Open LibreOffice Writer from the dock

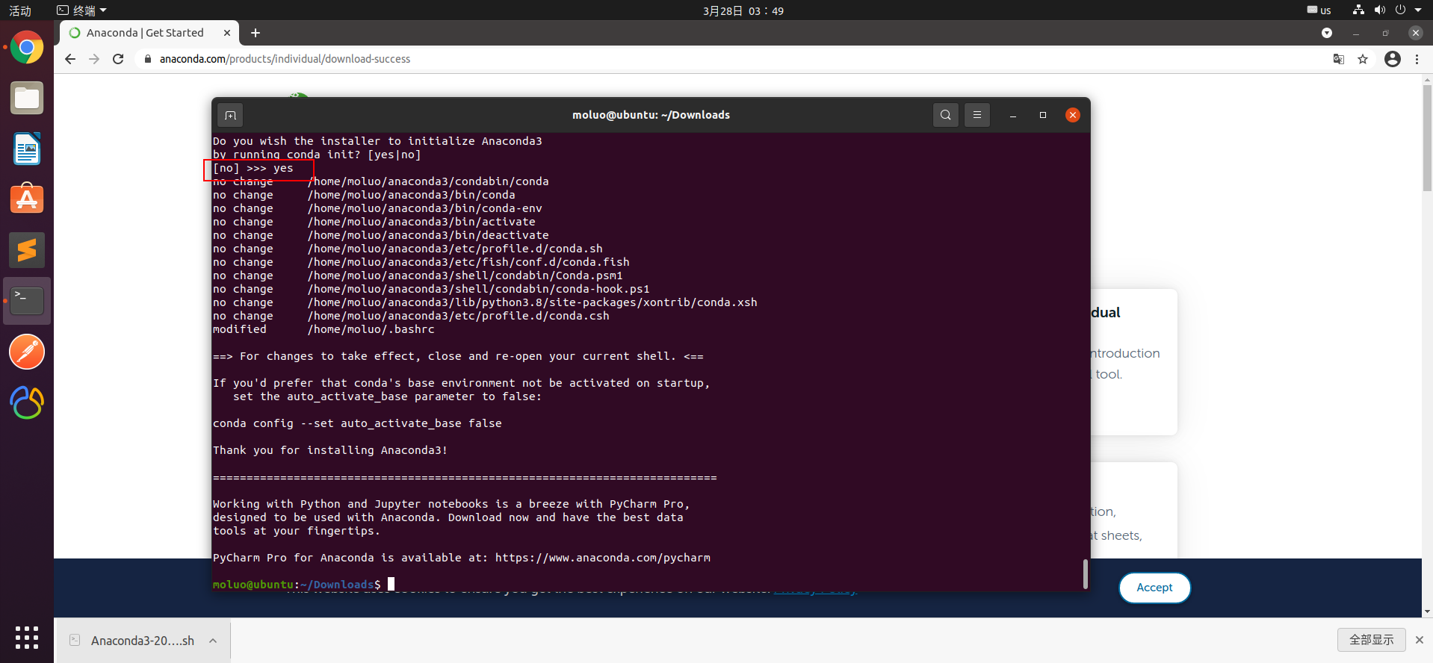point(27,149)
